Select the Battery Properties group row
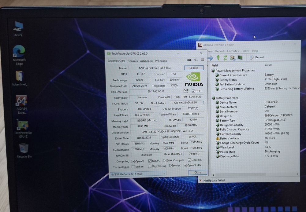The height and width of the screenshot is (212, 306). [x=225, y=98]
